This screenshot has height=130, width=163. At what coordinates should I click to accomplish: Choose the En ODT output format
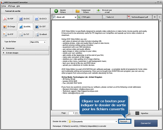click(41, 26)
